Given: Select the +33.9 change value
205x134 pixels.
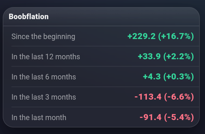Looking at the screenshot, I should point(149,57).
